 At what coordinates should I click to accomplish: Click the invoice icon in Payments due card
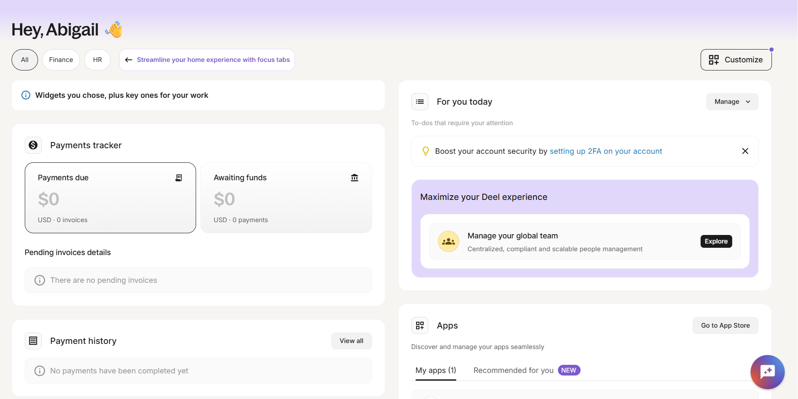(x=179, y=178)
